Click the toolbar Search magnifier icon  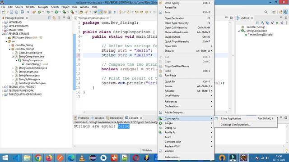pos(266,12)
